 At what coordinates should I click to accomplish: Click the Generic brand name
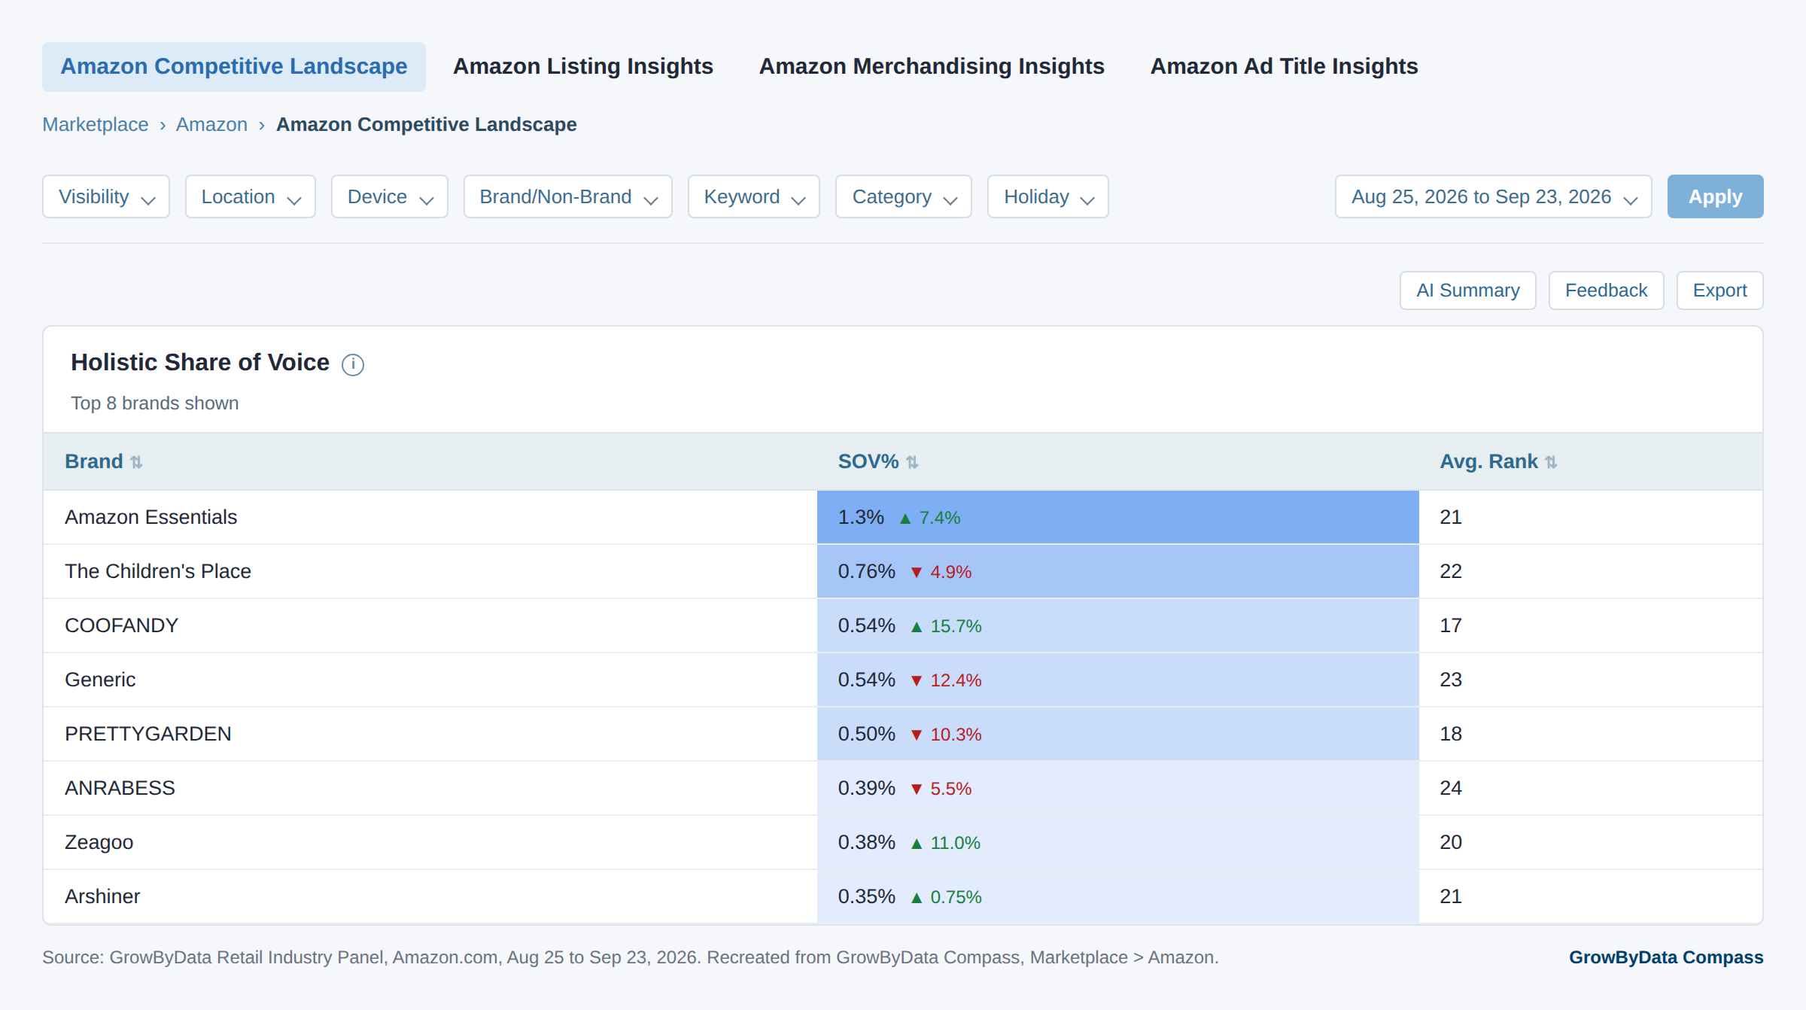(100, 680)
